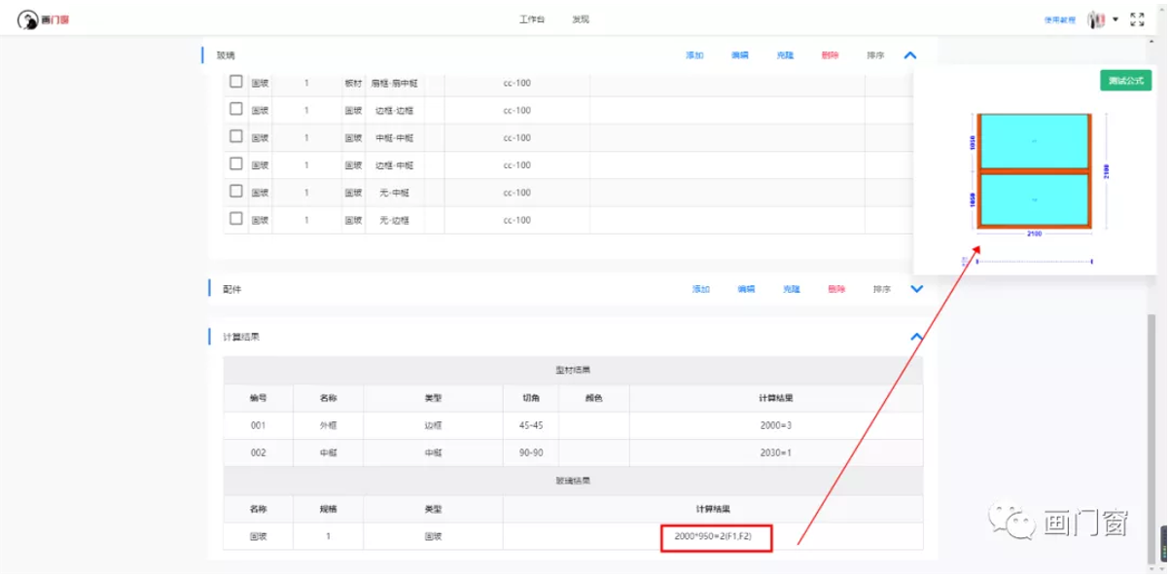Collapse the 计算结果 section

pos(916,337)
